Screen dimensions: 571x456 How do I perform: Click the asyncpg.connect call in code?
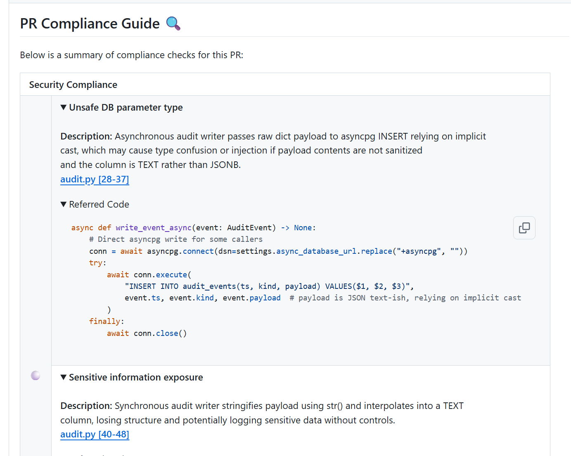180,251
